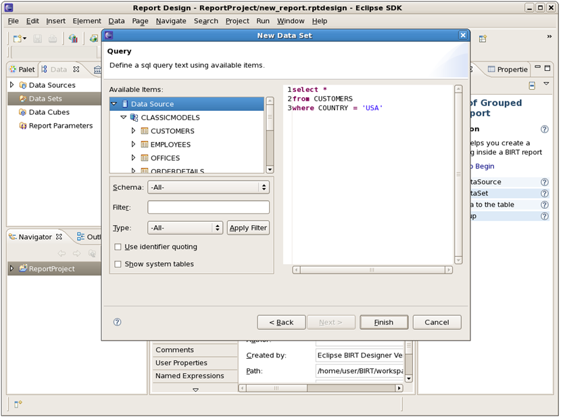
Task: Click the OFFICES table icon
Action: pyautogui.click(x=145, y=158)
